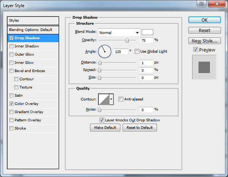Enable the Inner Glow checkbox

(11, 63)
